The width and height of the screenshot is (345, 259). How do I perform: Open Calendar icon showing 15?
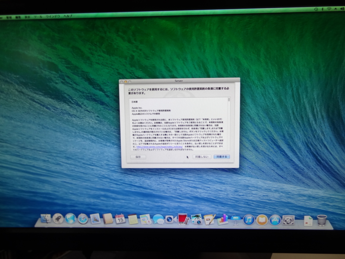tap(120, 219)
